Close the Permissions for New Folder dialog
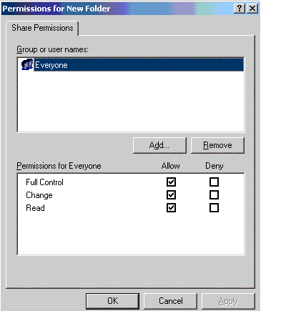Viewport: 286px width, 311px height. pos(252,9)
